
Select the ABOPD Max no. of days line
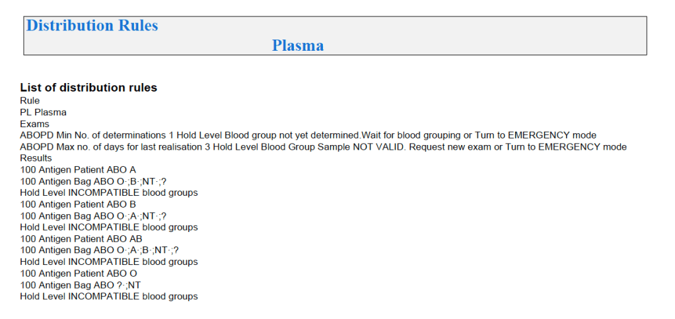323,147
